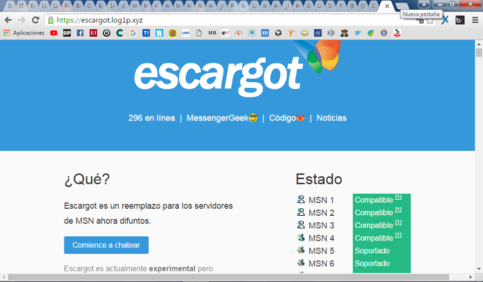Open the green leaf bookmark
The height and width of the screenshot is (282, 483).
[371, 33]
